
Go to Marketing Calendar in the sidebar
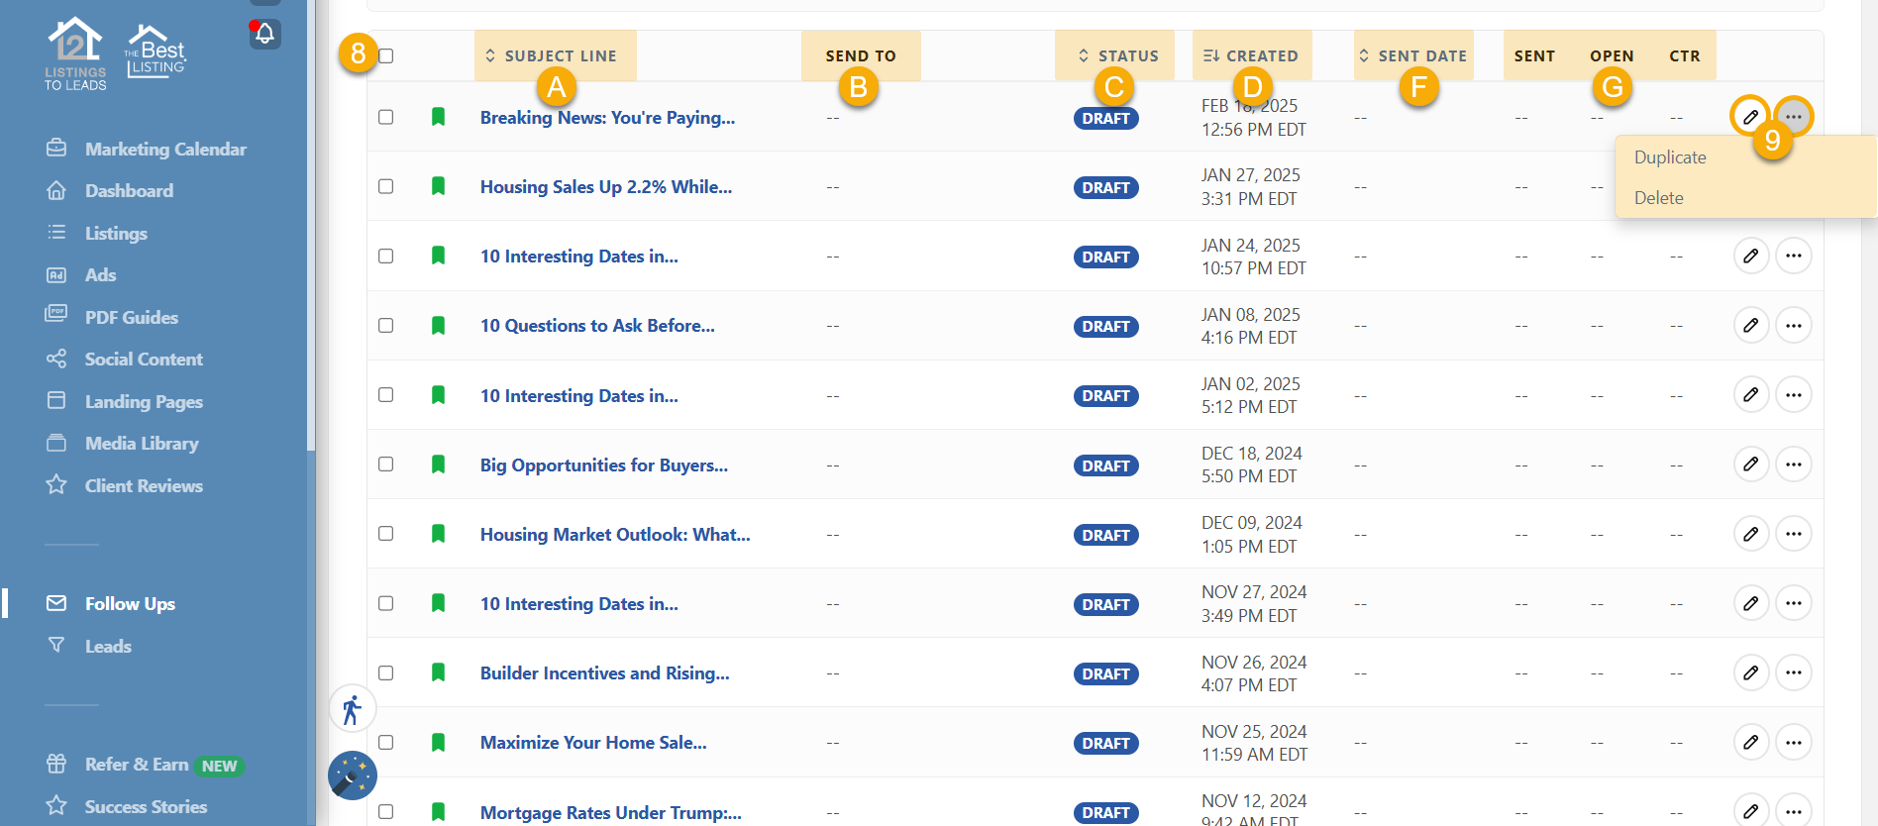point(165,149)
